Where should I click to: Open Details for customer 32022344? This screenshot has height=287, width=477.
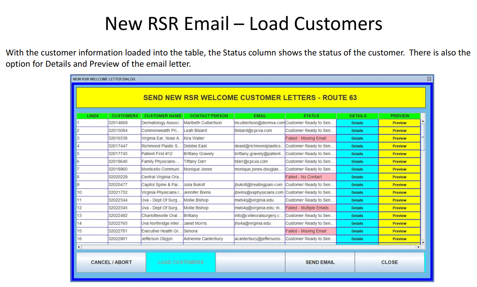(x=357, y=200)
